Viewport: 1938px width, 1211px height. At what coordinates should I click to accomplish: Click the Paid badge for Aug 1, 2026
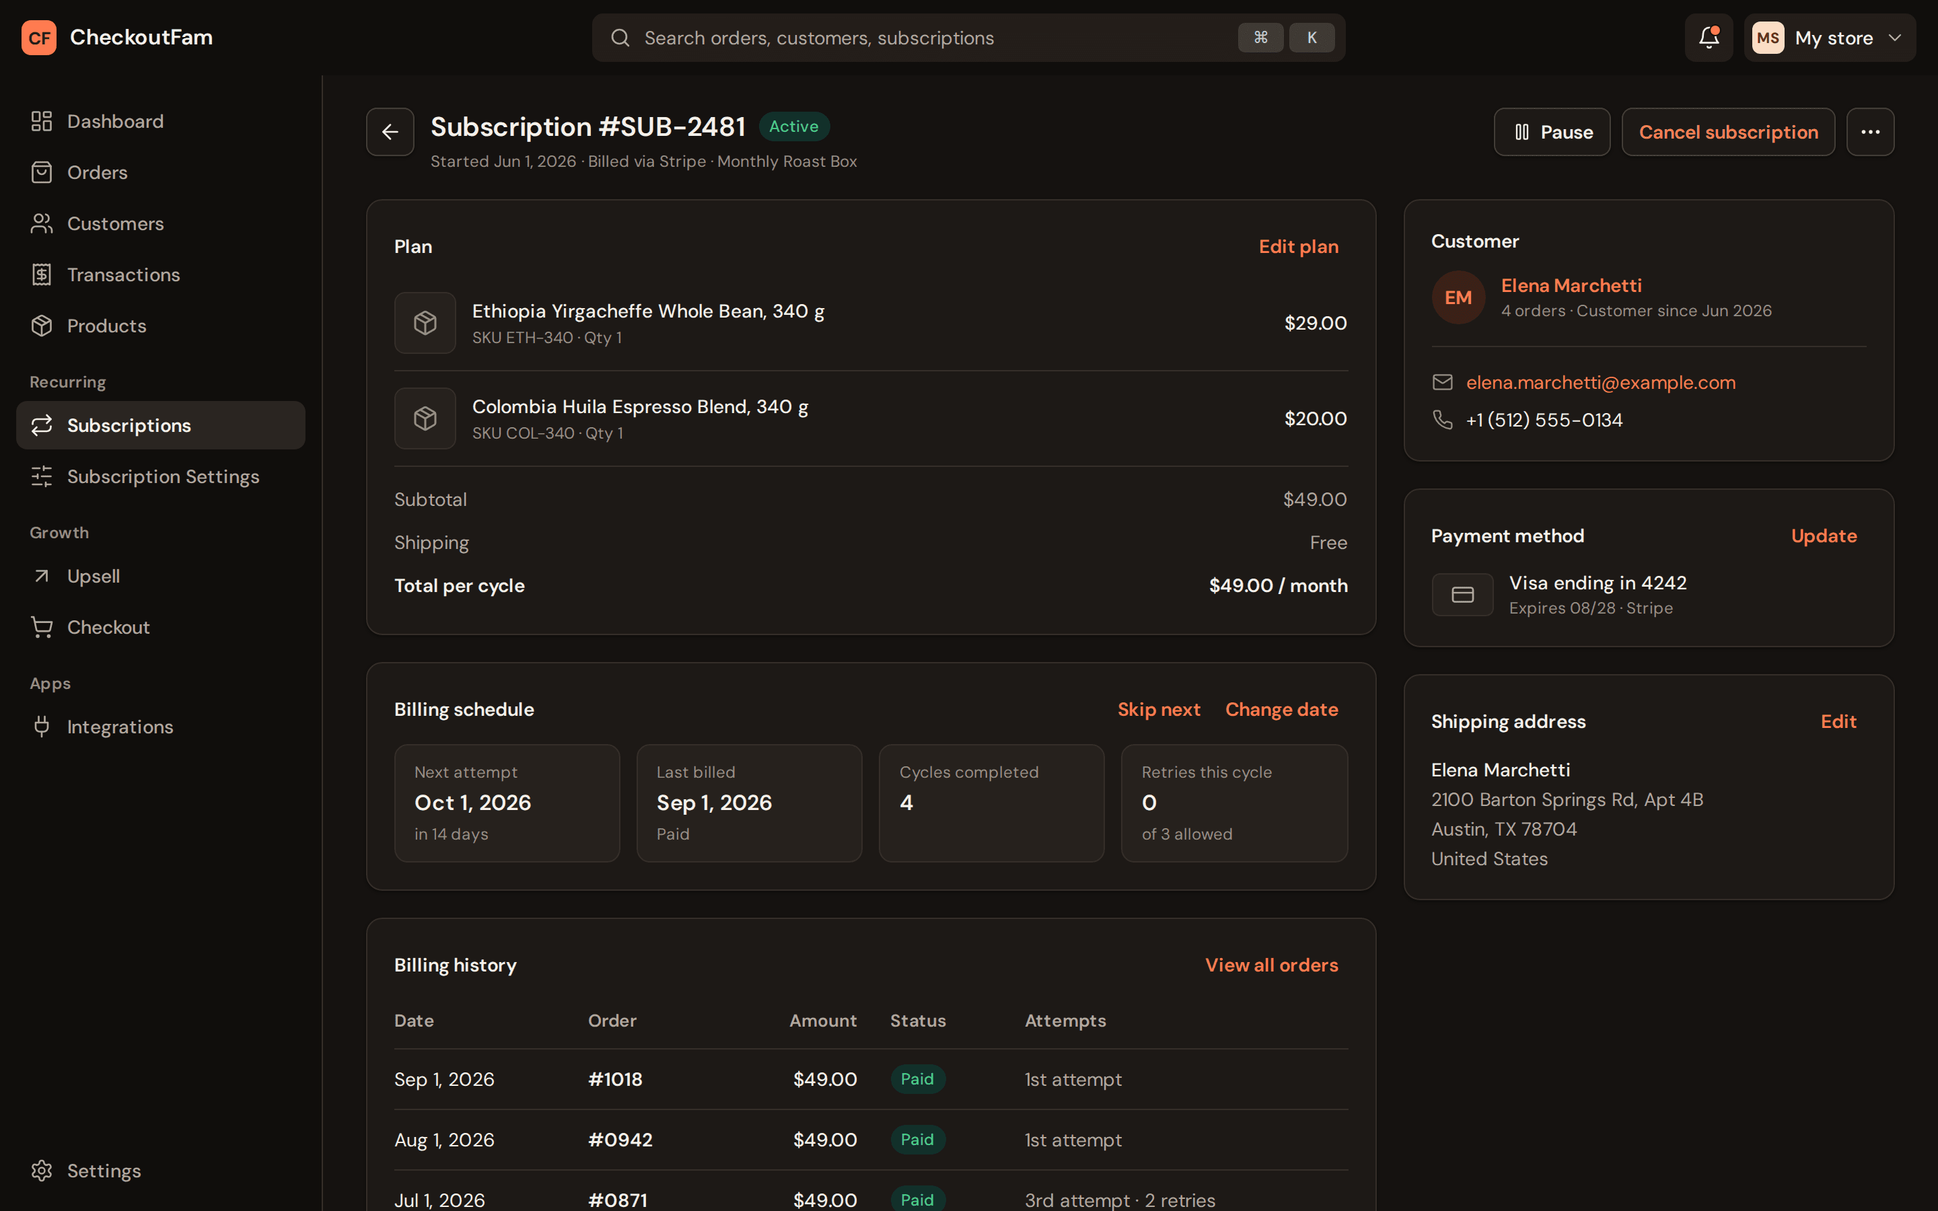[x=917, y=1140]
